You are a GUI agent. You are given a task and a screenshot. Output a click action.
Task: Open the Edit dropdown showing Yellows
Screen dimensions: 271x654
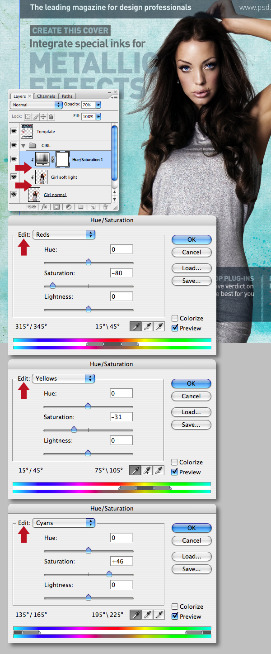(63, 378)
